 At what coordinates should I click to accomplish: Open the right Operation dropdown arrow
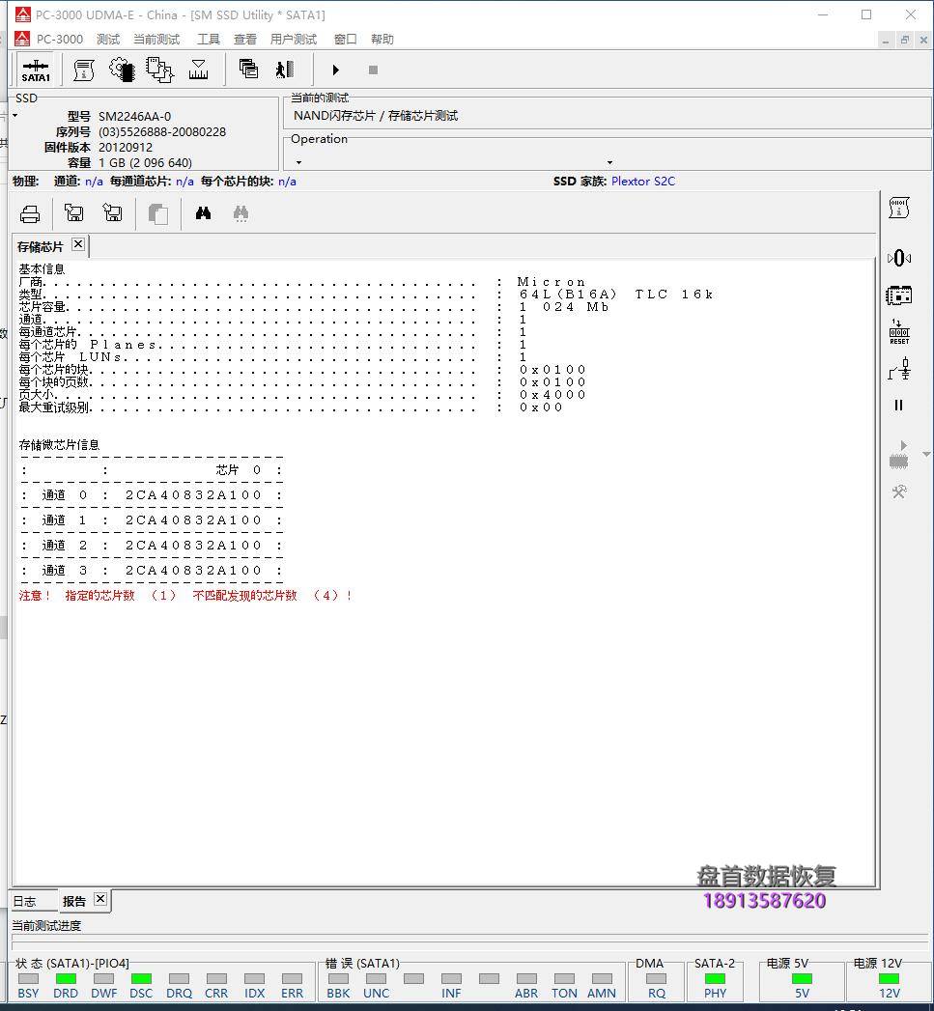point(609,162)
